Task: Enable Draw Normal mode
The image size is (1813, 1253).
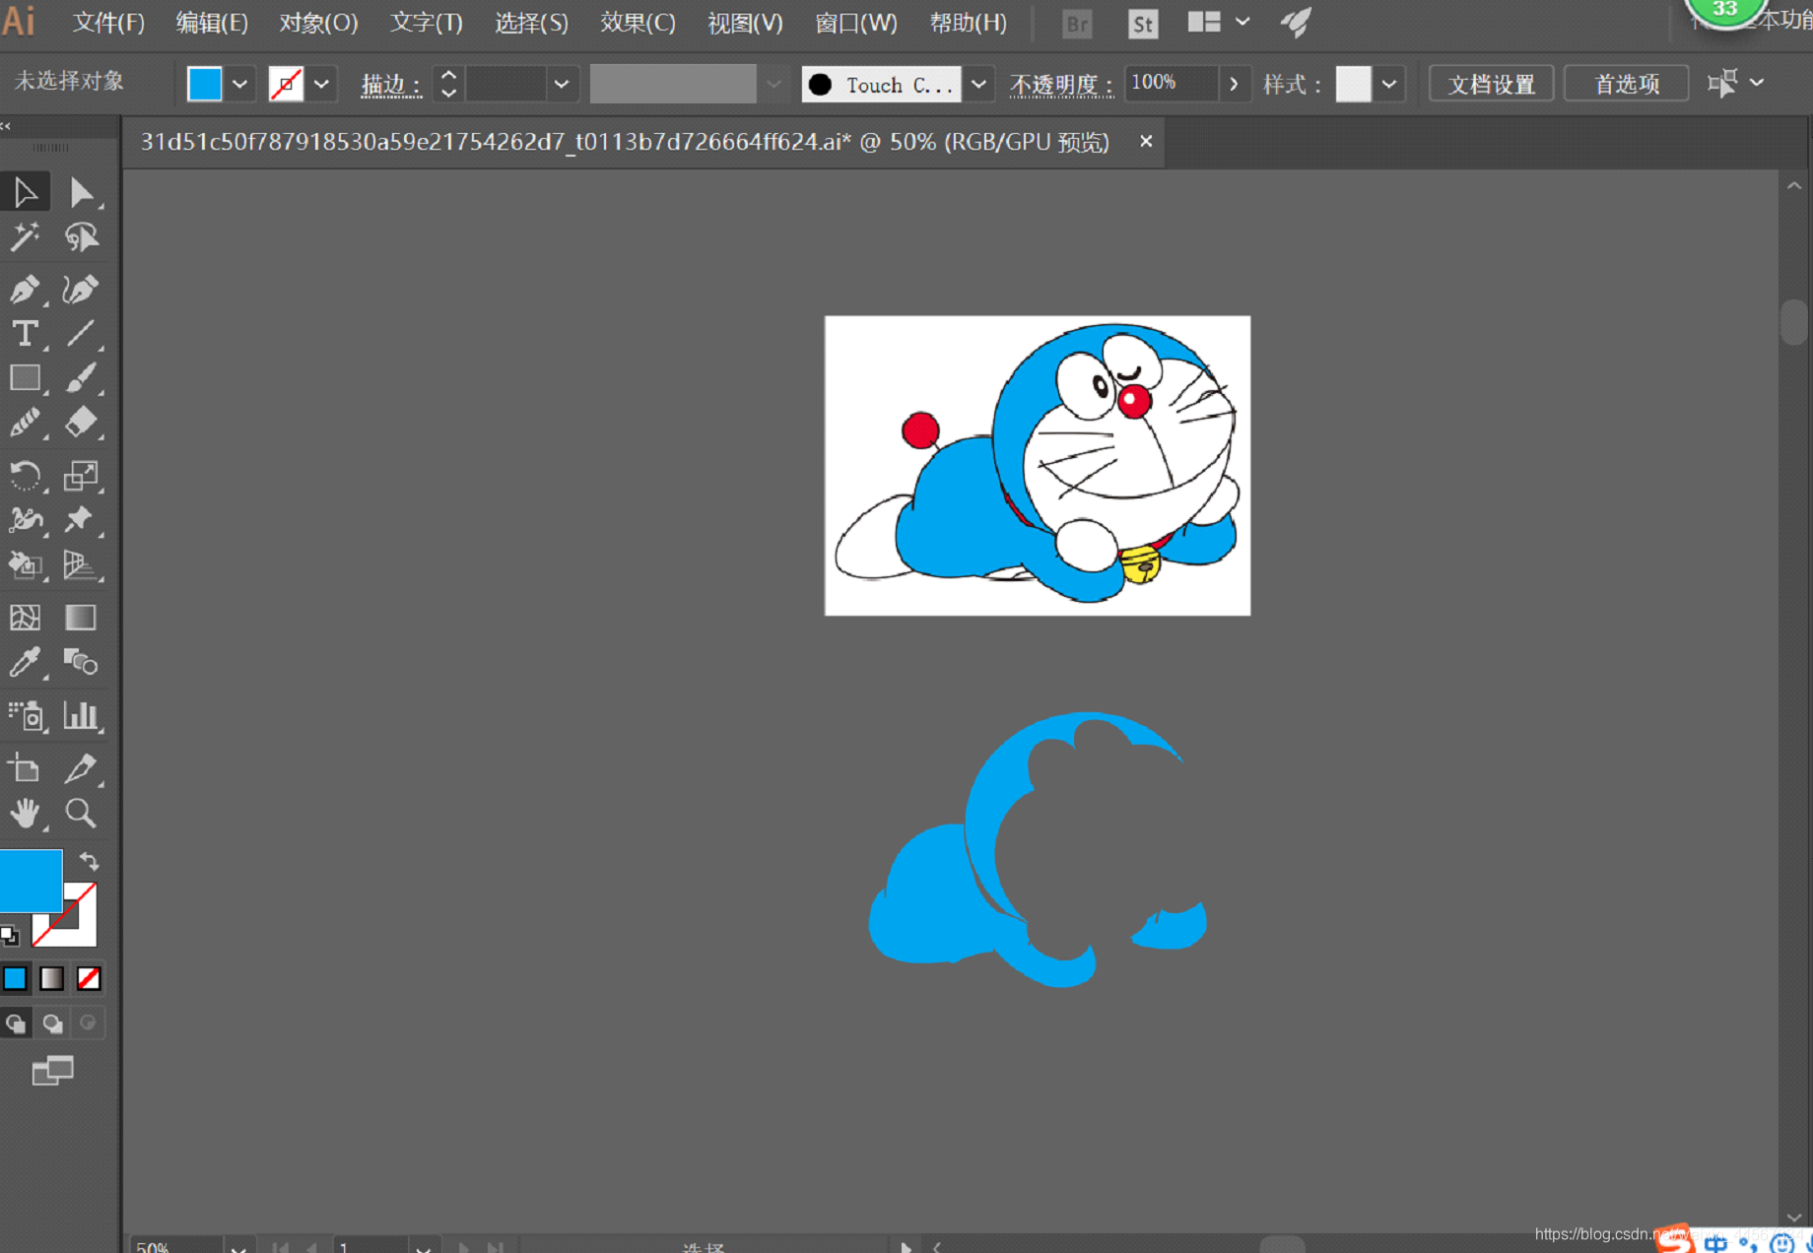Action: click(15, 1023)
